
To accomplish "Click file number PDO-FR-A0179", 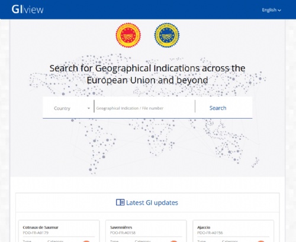I will (36, 233).
